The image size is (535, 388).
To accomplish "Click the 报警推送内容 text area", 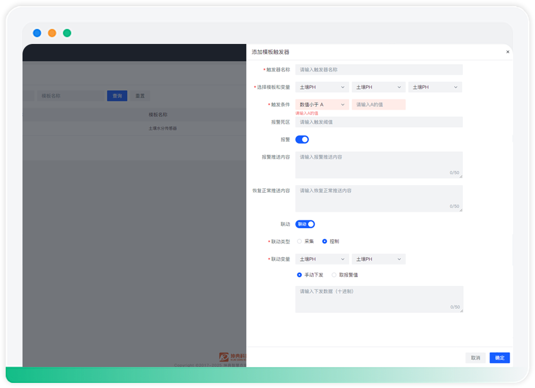I will coord(378,165).
